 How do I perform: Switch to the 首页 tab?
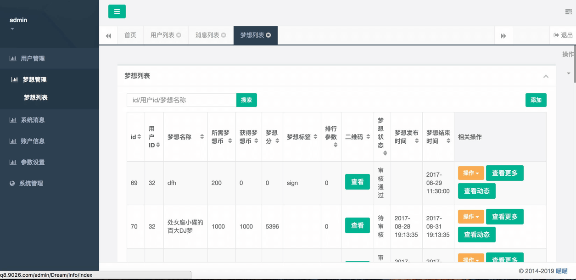[130, 35]
